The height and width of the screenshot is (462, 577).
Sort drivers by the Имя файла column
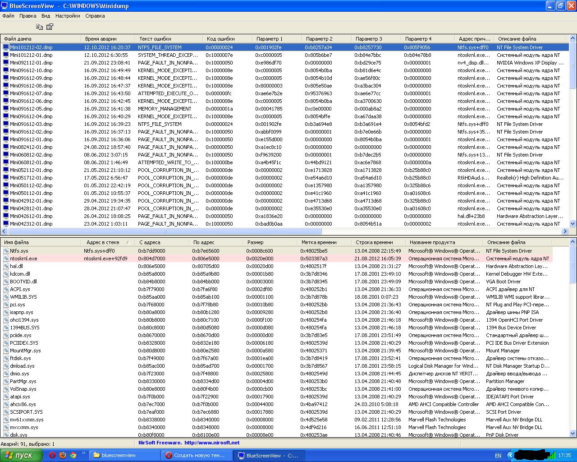[x=41, y=242]
